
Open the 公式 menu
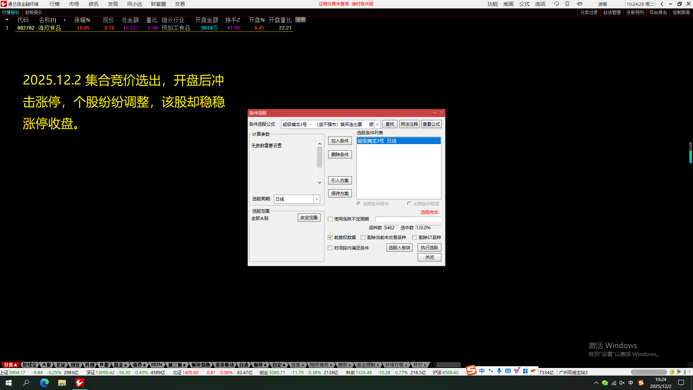tap(524, 4)
